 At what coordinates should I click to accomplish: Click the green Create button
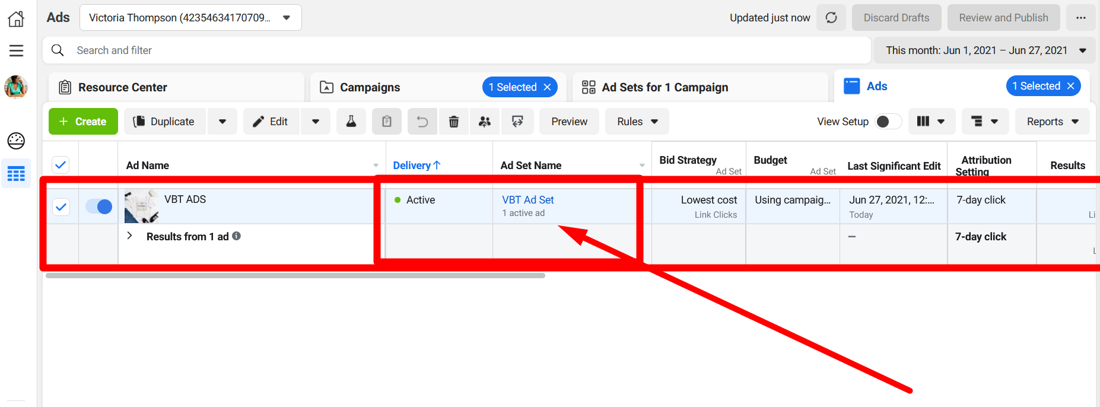pos(83,122)
